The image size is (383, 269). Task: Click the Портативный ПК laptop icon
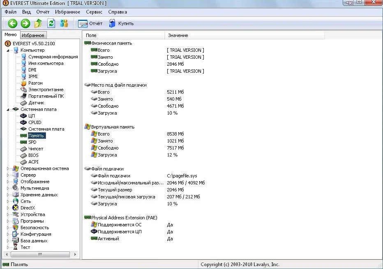(x=23, y=96)
